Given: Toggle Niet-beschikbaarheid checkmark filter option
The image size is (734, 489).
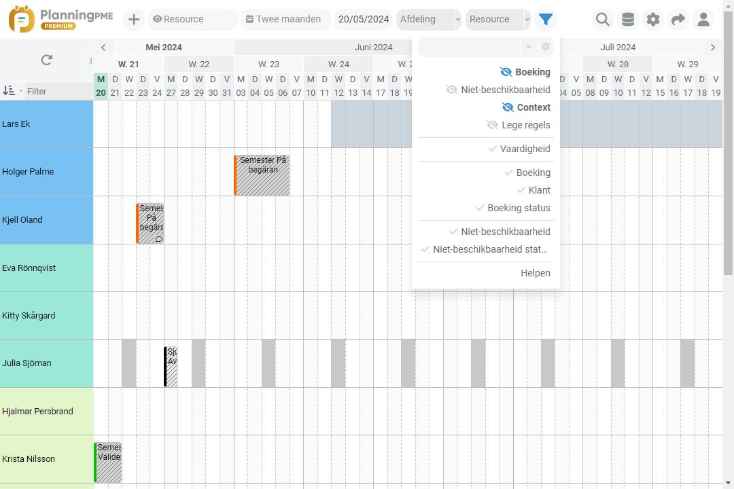Looking at the screenshot, I should pyautogui.click(x=500, y=232).
